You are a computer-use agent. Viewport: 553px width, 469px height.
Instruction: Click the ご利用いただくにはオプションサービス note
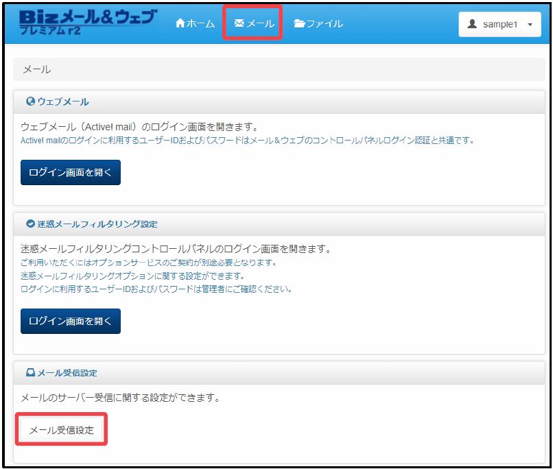(x=148, y=263)
